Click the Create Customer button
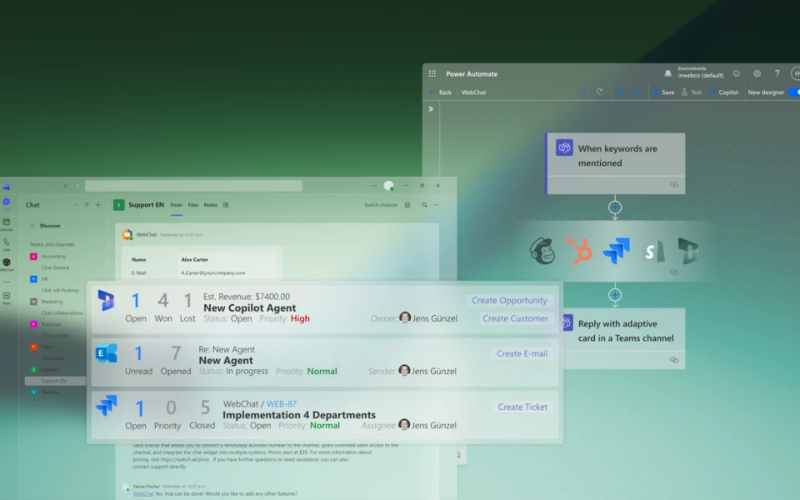This screenshot has height=500, width=800. [515, 317]
